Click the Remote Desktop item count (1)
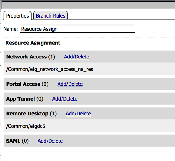This screenshot has height=161, width=175. [53, 114]
